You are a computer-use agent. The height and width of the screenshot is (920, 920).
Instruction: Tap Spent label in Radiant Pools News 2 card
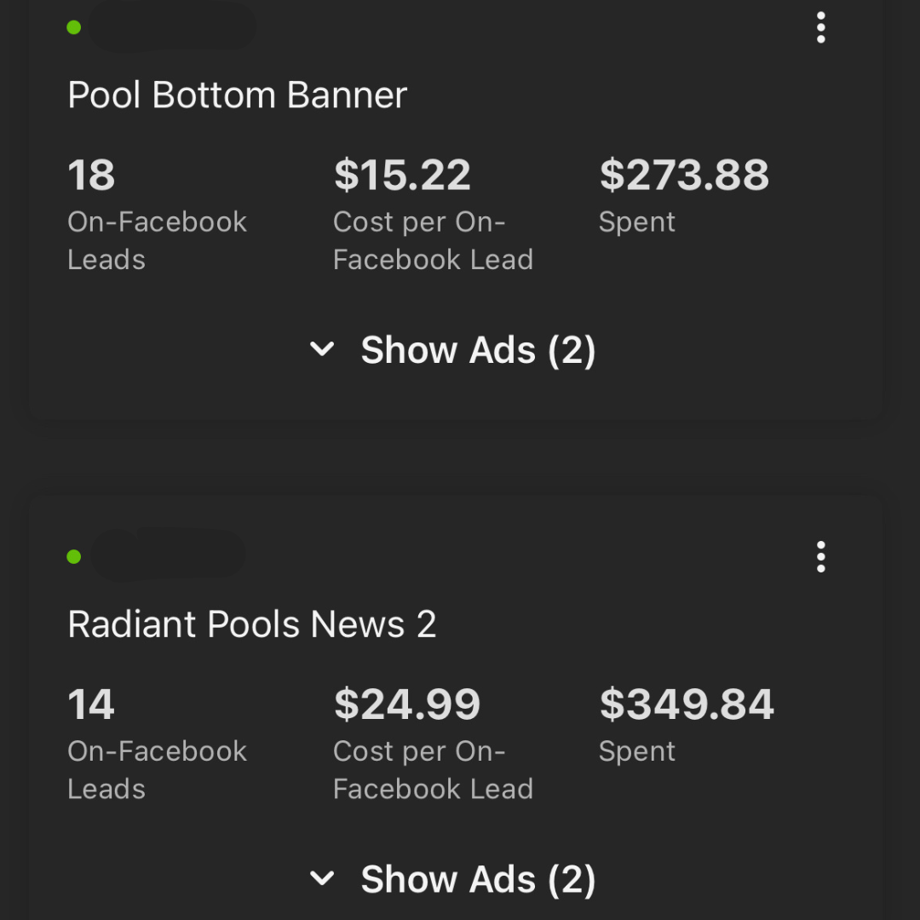point(637,751)
